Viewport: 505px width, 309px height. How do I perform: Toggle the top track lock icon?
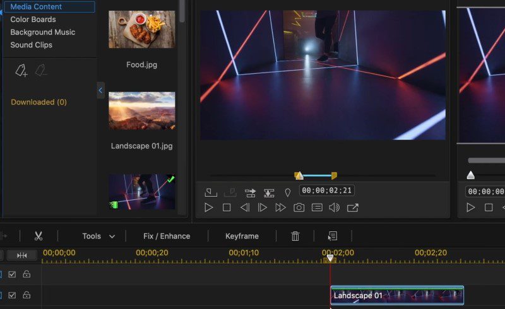pos(27,274)
